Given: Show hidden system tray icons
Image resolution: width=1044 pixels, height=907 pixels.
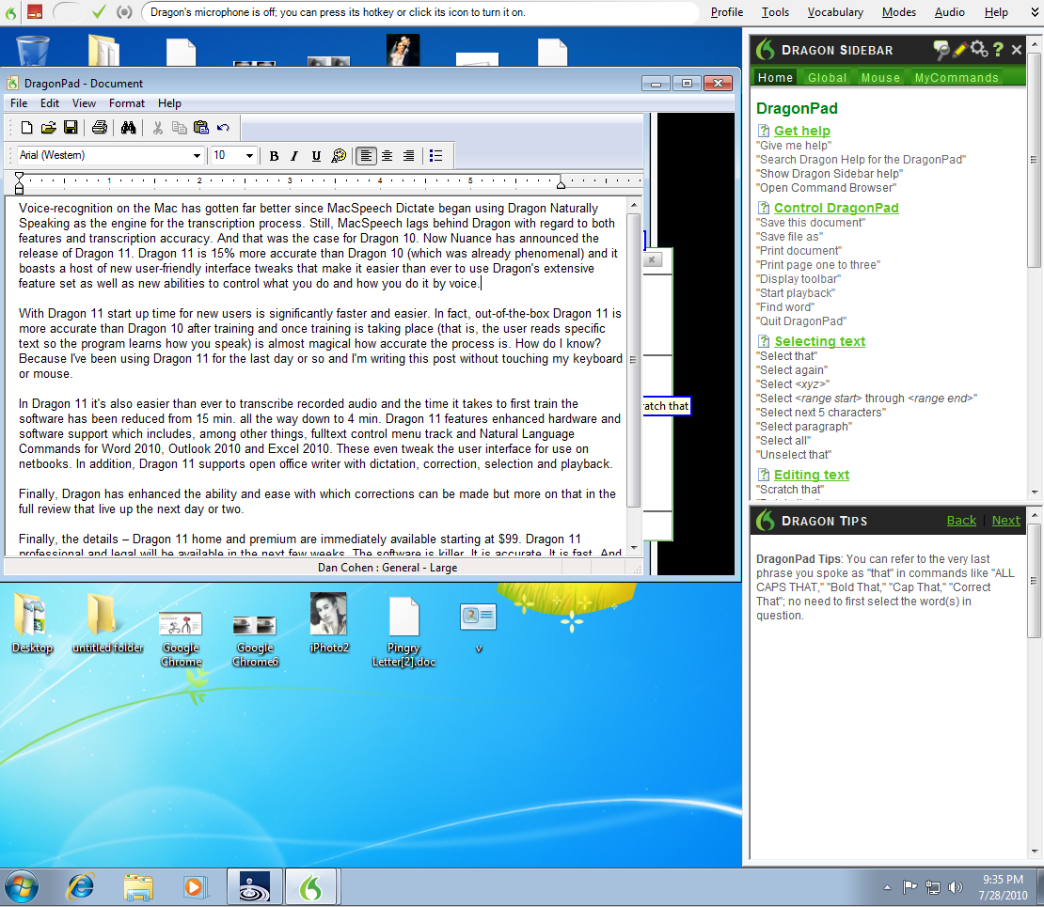Looking at the screenshot, I should (887, 887).
